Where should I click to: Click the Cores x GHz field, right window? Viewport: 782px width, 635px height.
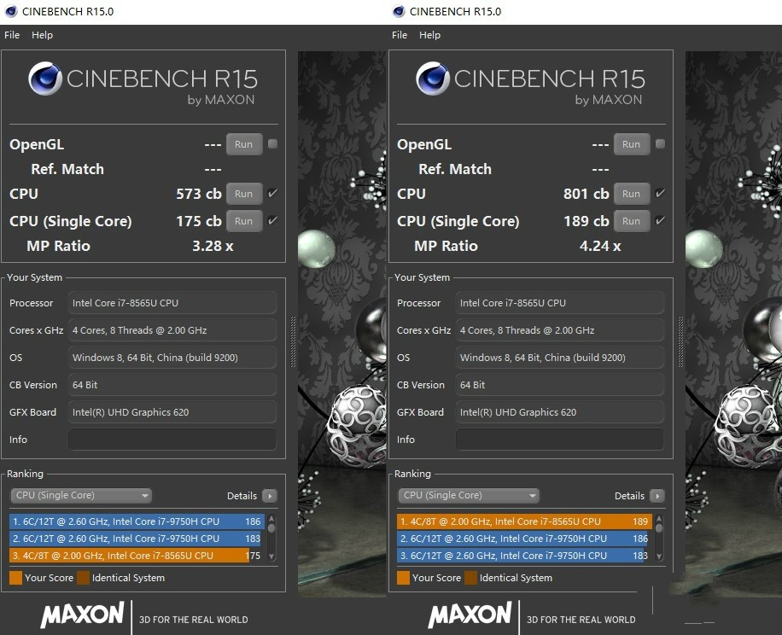pos(559,330)
